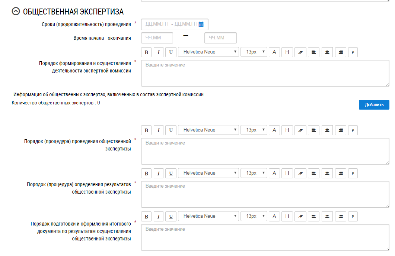Toggle bold in итогового документа editor
395x256 pixels.
[146, 216]
